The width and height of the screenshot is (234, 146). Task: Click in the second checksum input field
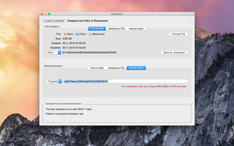125,81
